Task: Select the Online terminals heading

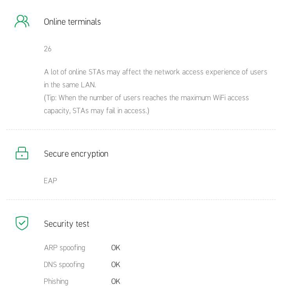Action: pyautogui.click(x=72, y=22)
